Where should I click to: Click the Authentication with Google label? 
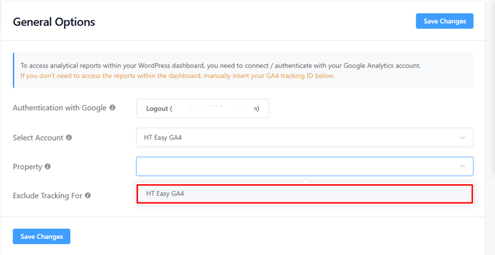pyautogui.click(x=59, y=108)
